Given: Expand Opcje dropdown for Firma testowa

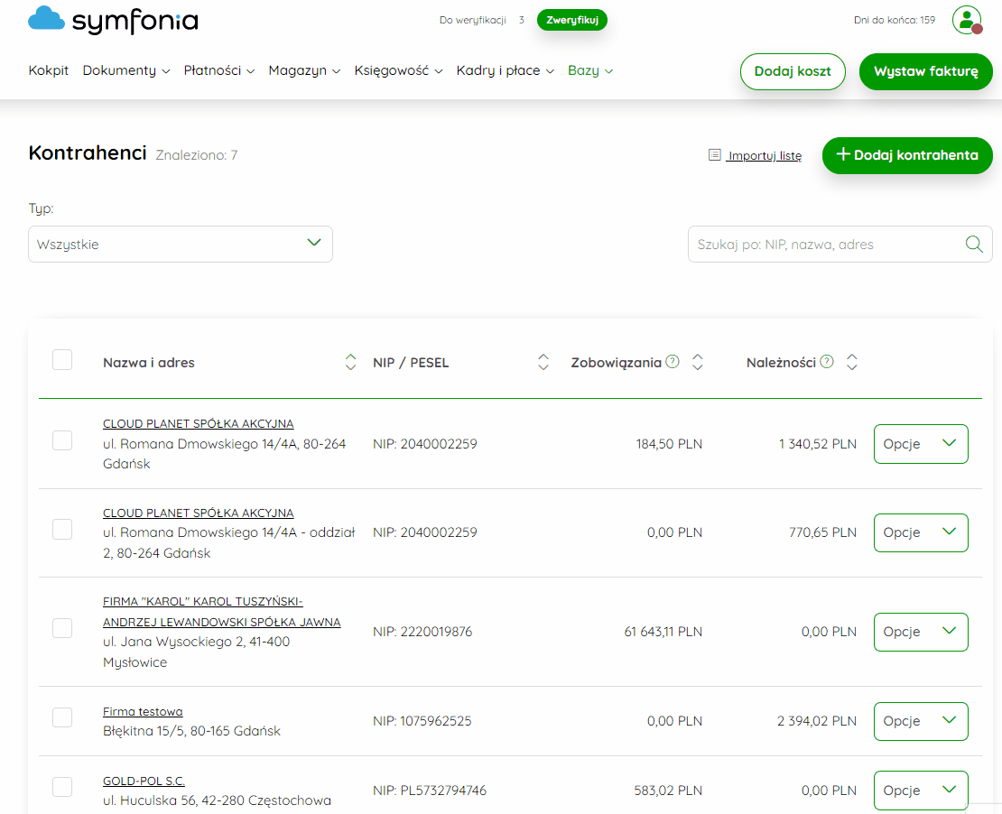Looking at the screenshot, I should tap(920, 721).
